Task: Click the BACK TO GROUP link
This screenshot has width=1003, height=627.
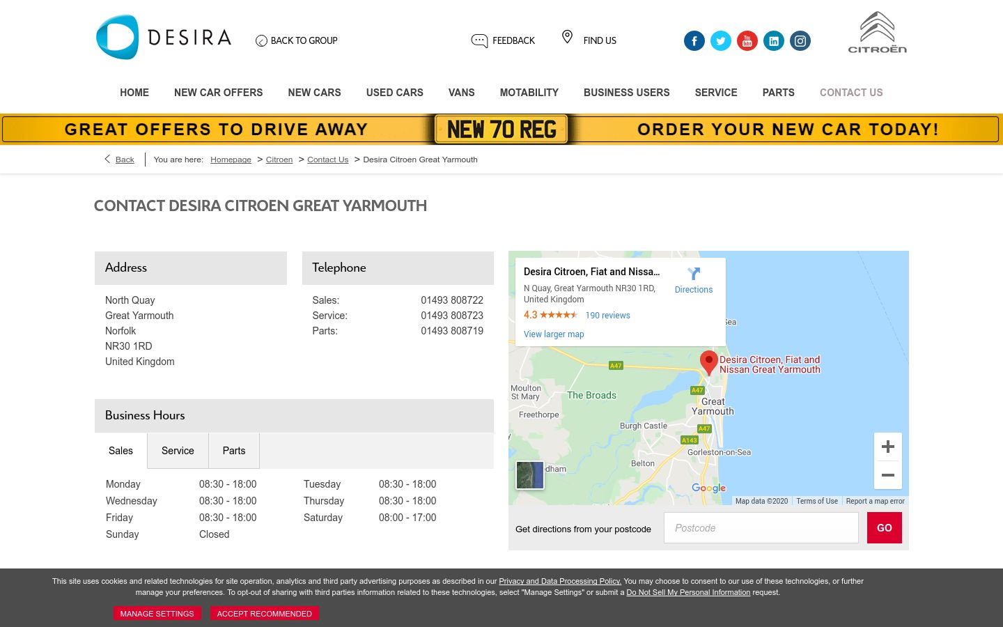Action: (304, 41)
